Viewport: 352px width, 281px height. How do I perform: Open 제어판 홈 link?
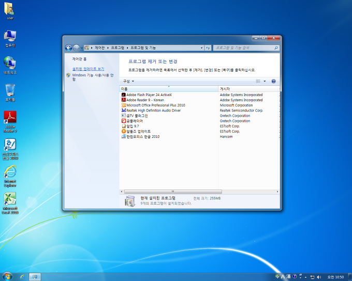79,59
